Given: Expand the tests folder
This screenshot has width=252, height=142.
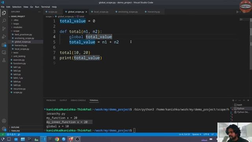Looking at the screenshot, I should click(x=16, y=52).
